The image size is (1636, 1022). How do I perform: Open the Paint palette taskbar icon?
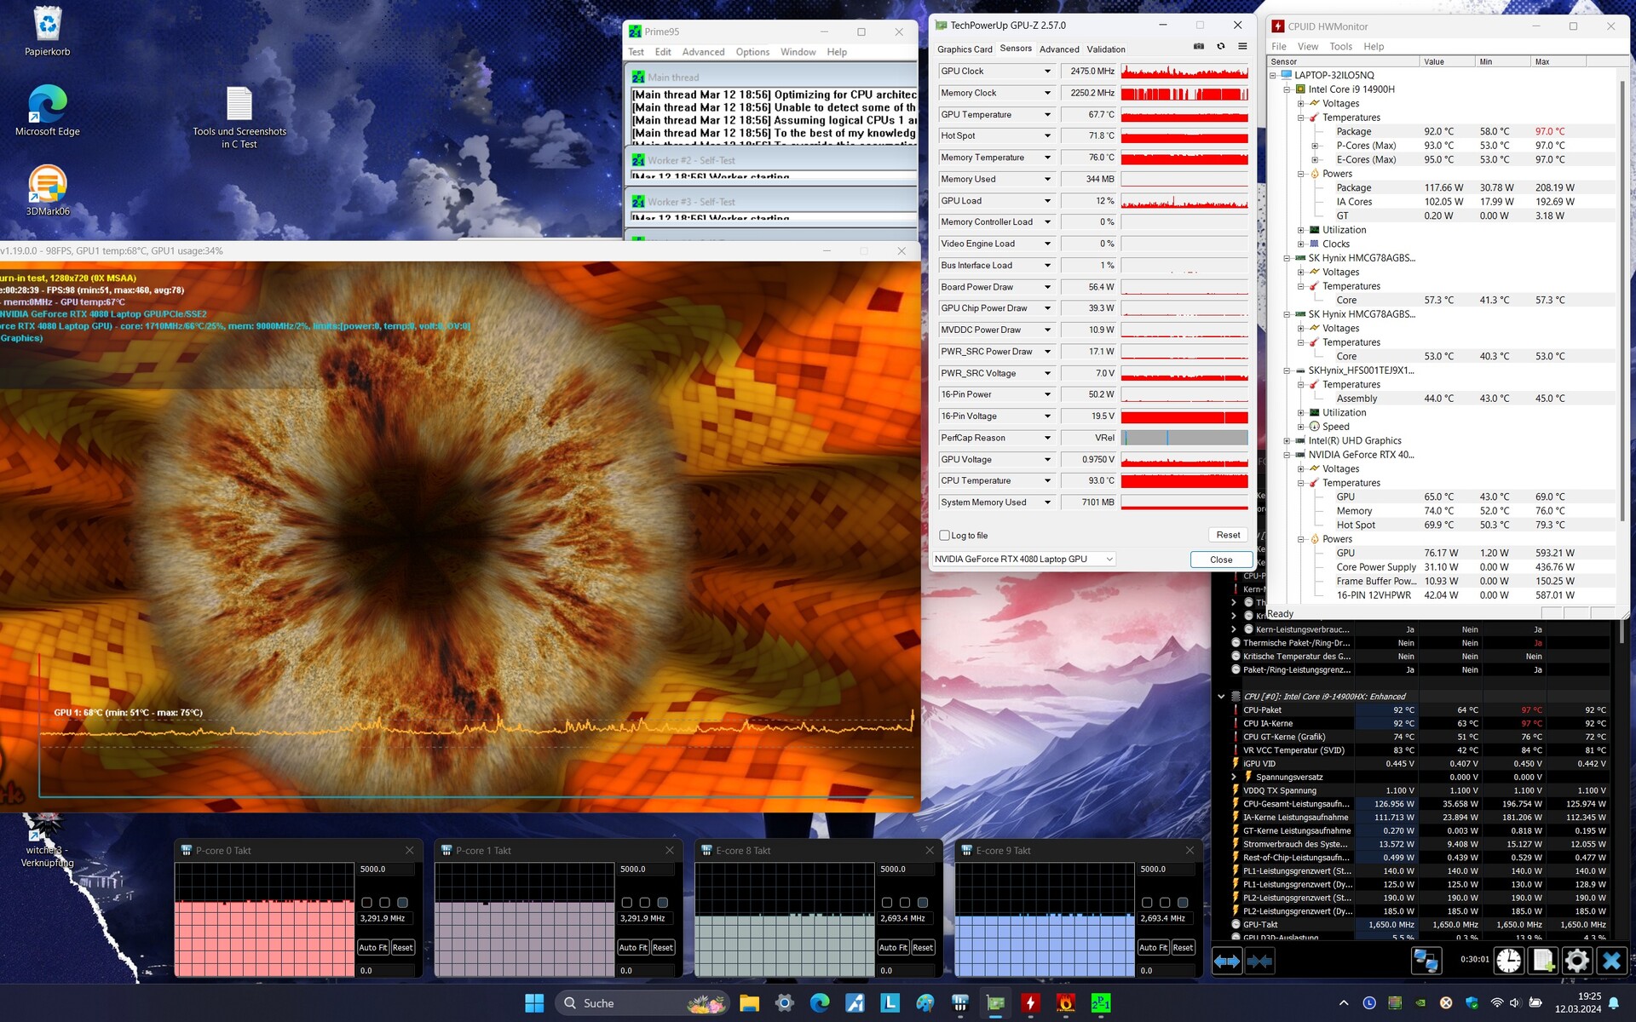pos(925,1003)
